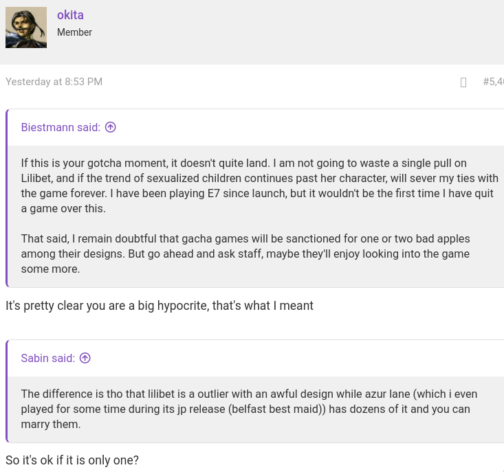
Task: Open the Yesterday at 8:53 PM timestamp
Action: 54,82
